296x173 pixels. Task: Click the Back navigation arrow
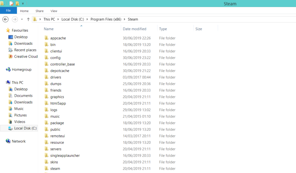6,19
